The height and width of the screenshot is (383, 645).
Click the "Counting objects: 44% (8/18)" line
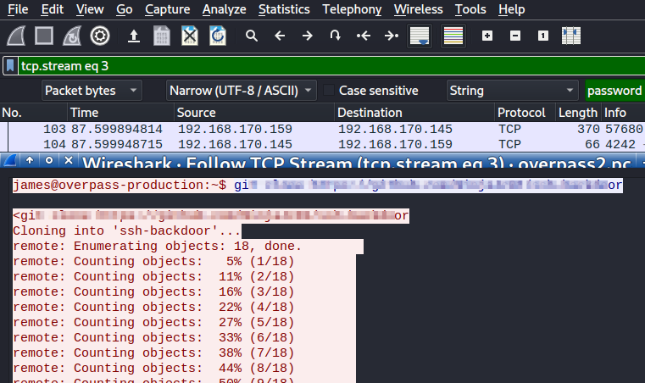click(x=184, y=368)
